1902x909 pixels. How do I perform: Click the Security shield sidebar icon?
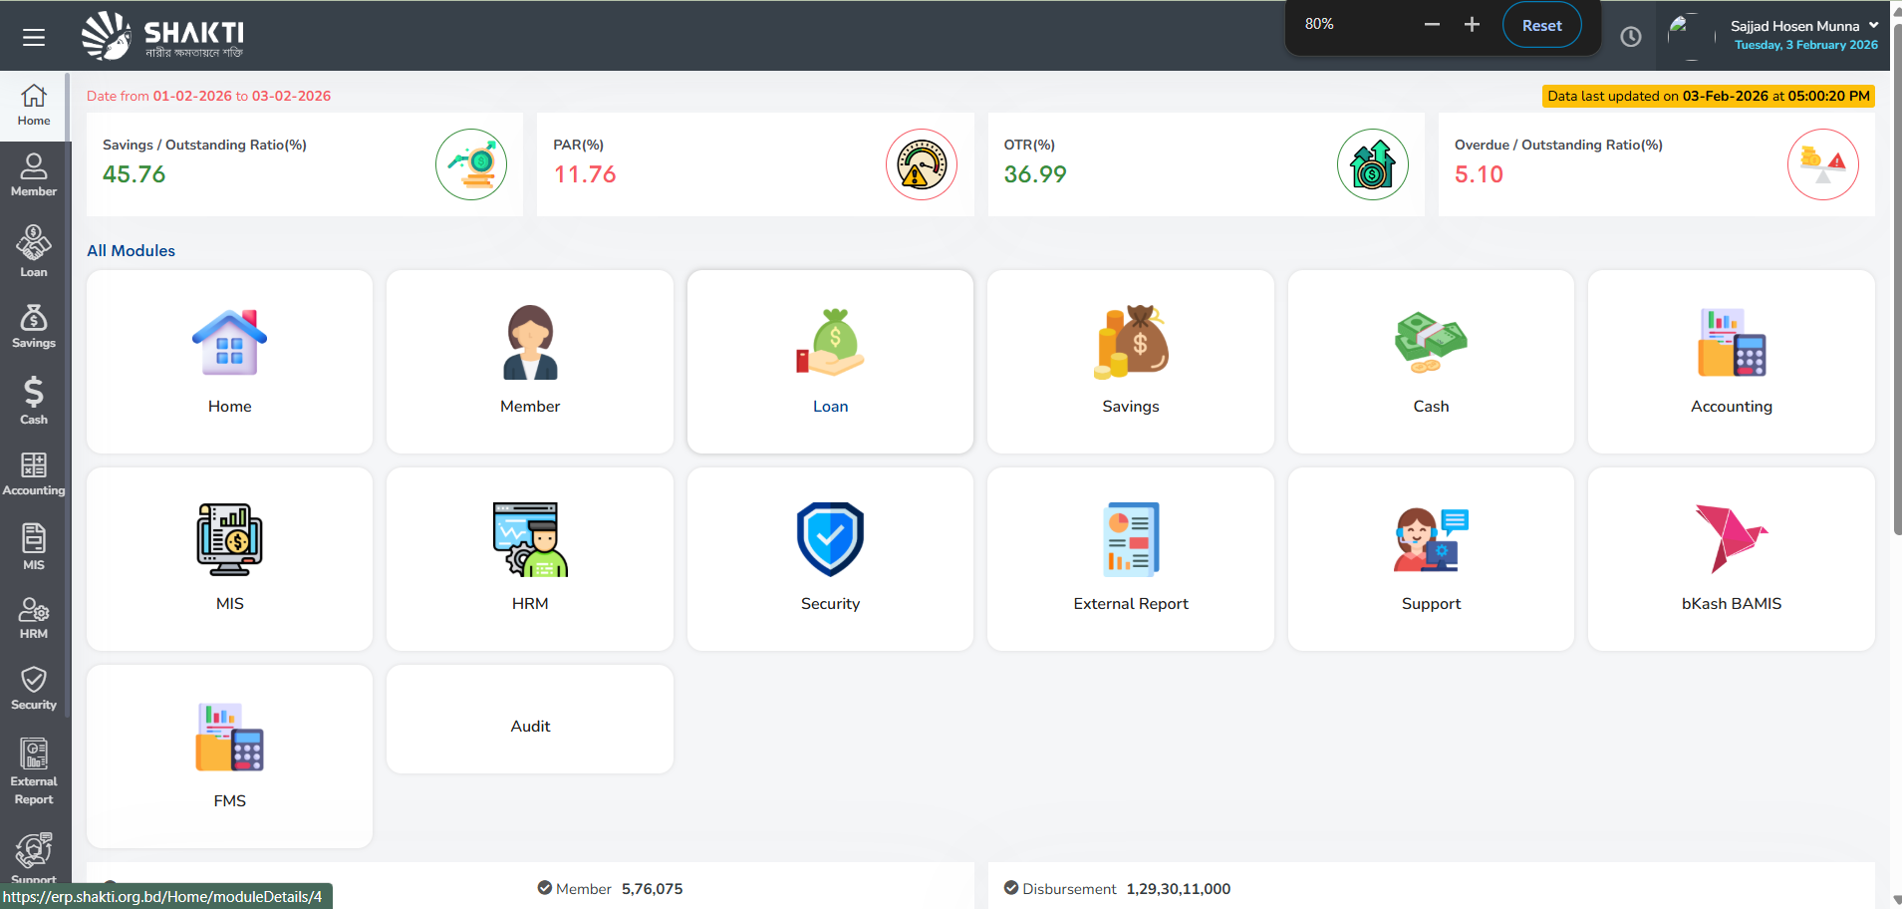click(x=33, y=684)
